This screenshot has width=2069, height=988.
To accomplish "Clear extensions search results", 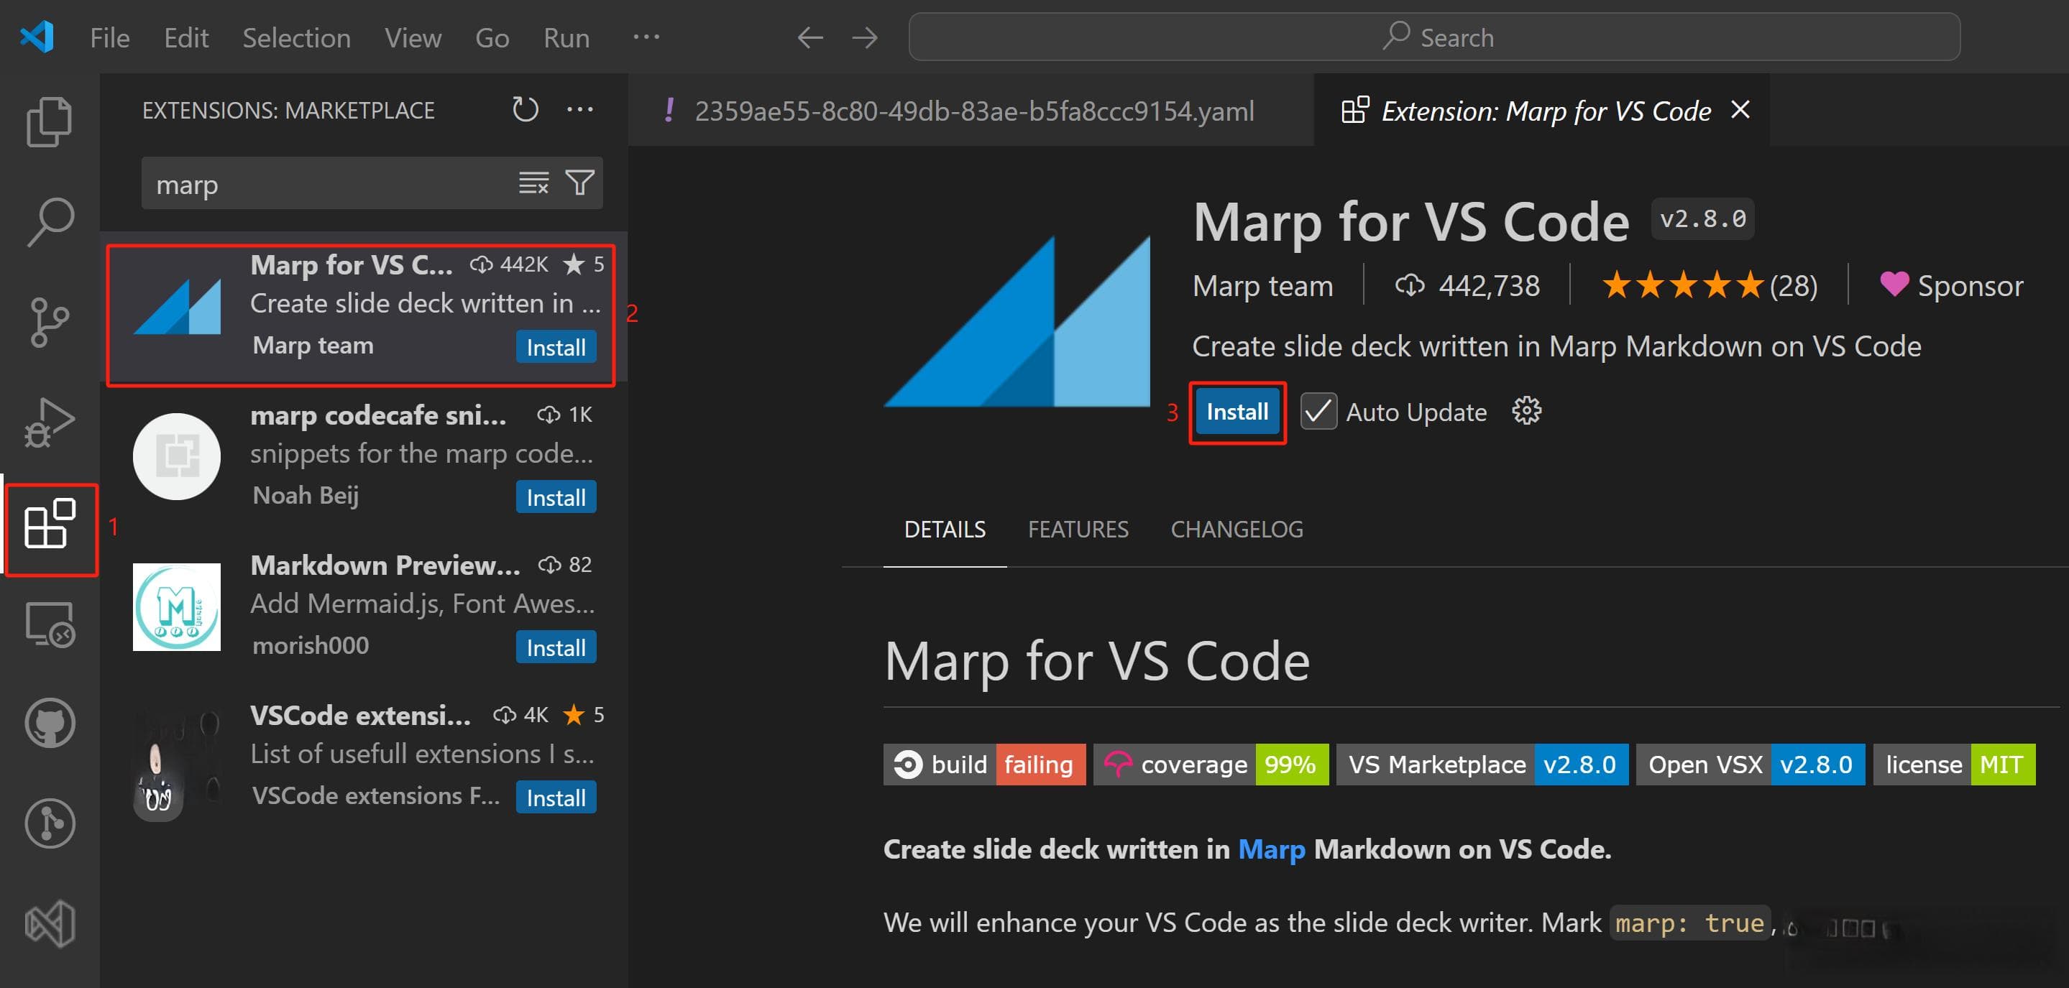I will click(533, 183).
